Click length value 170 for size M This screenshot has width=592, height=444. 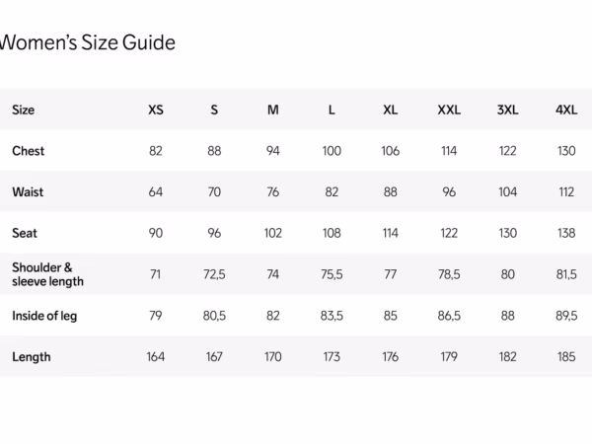pos(273,357)
